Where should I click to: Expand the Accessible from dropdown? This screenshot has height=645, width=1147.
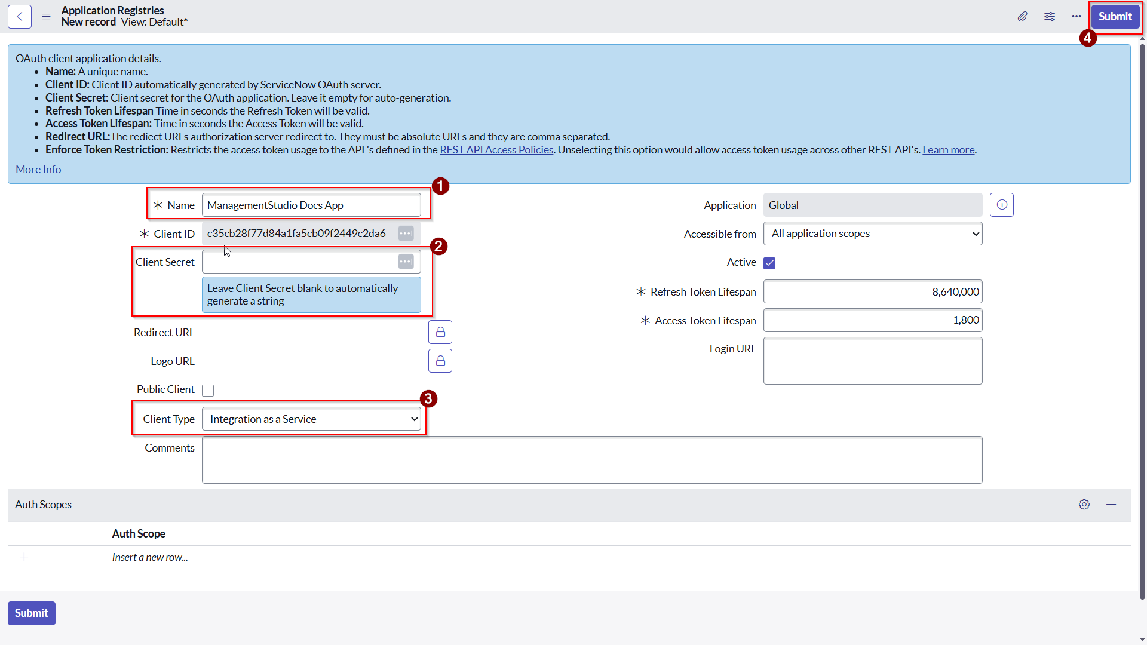pyautogui.click(x=873, y=234)
